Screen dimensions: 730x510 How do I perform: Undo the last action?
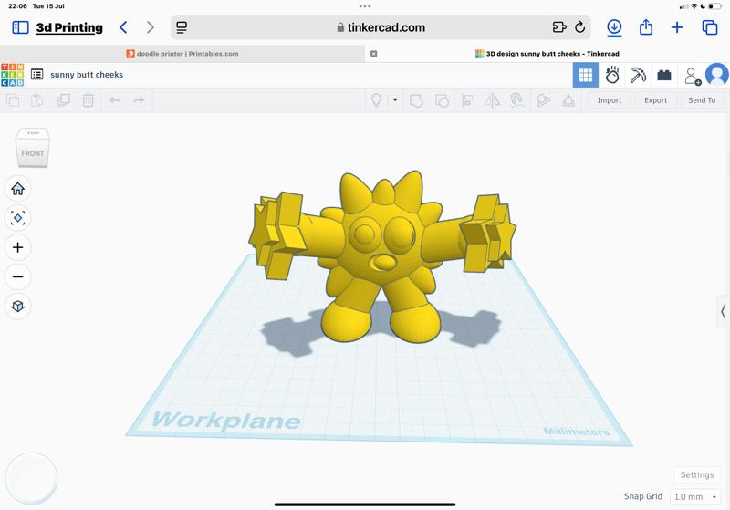tap(114, 100)
